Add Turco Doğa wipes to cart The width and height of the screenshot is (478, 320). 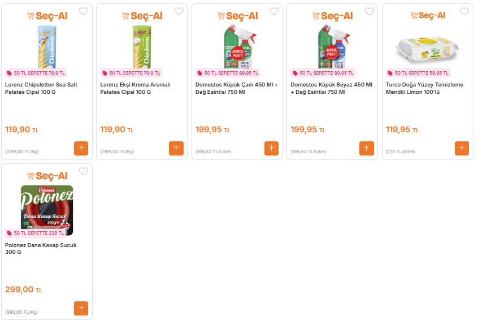pyautogui.click(x=462, y=148)
